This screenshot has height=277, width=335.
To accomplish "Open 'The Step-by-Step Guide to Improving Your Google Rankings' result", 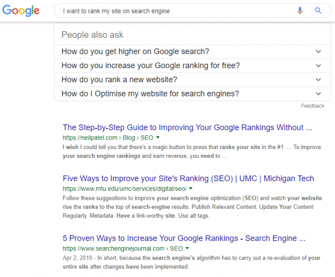I will (187, 127).
